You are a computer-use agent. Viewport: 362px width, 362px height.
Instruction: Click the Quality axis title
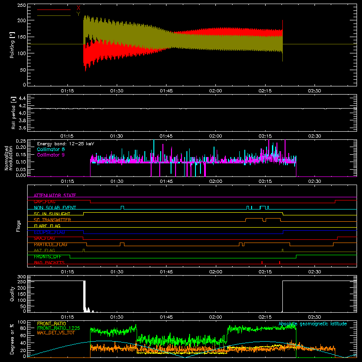(x=12, y=294)
